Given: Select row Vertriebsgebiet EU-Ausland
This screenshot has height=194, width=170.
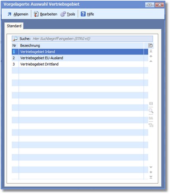Looking at the screenshot, I should click(80, 58).
